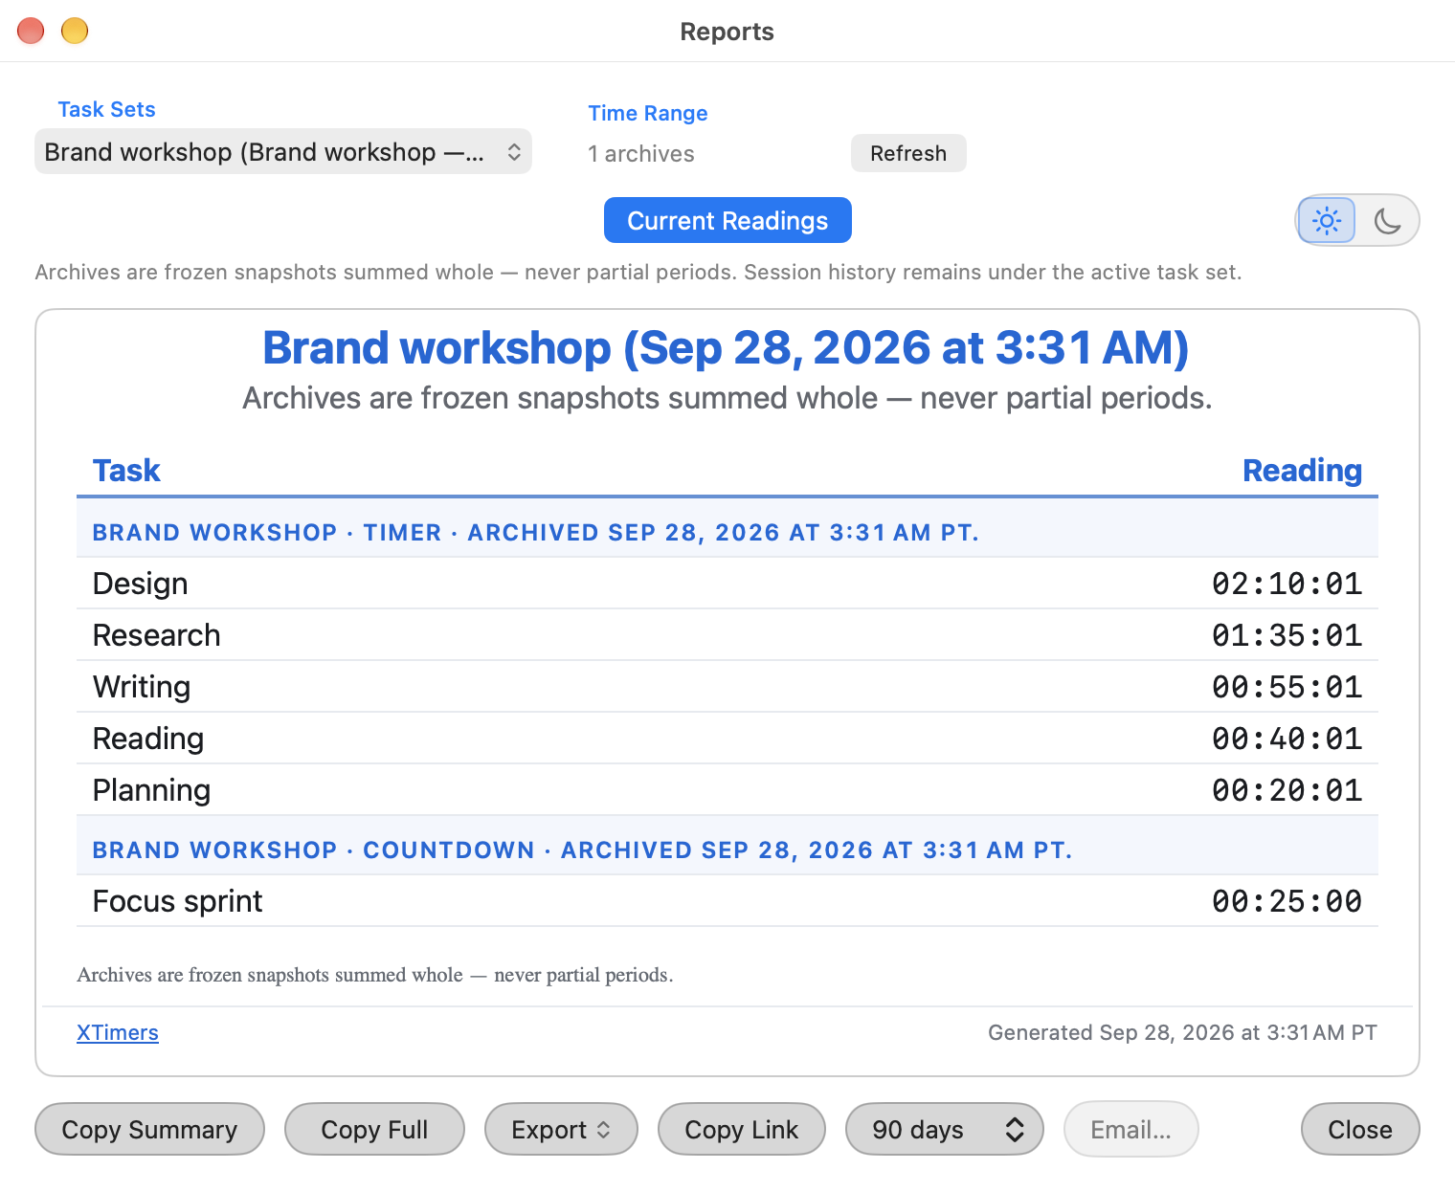The width and height of the screenshot is (1455, 1192).
Task: Click the Generated Sep 28 timestamp
Action: click(x=1182, y=1032)
